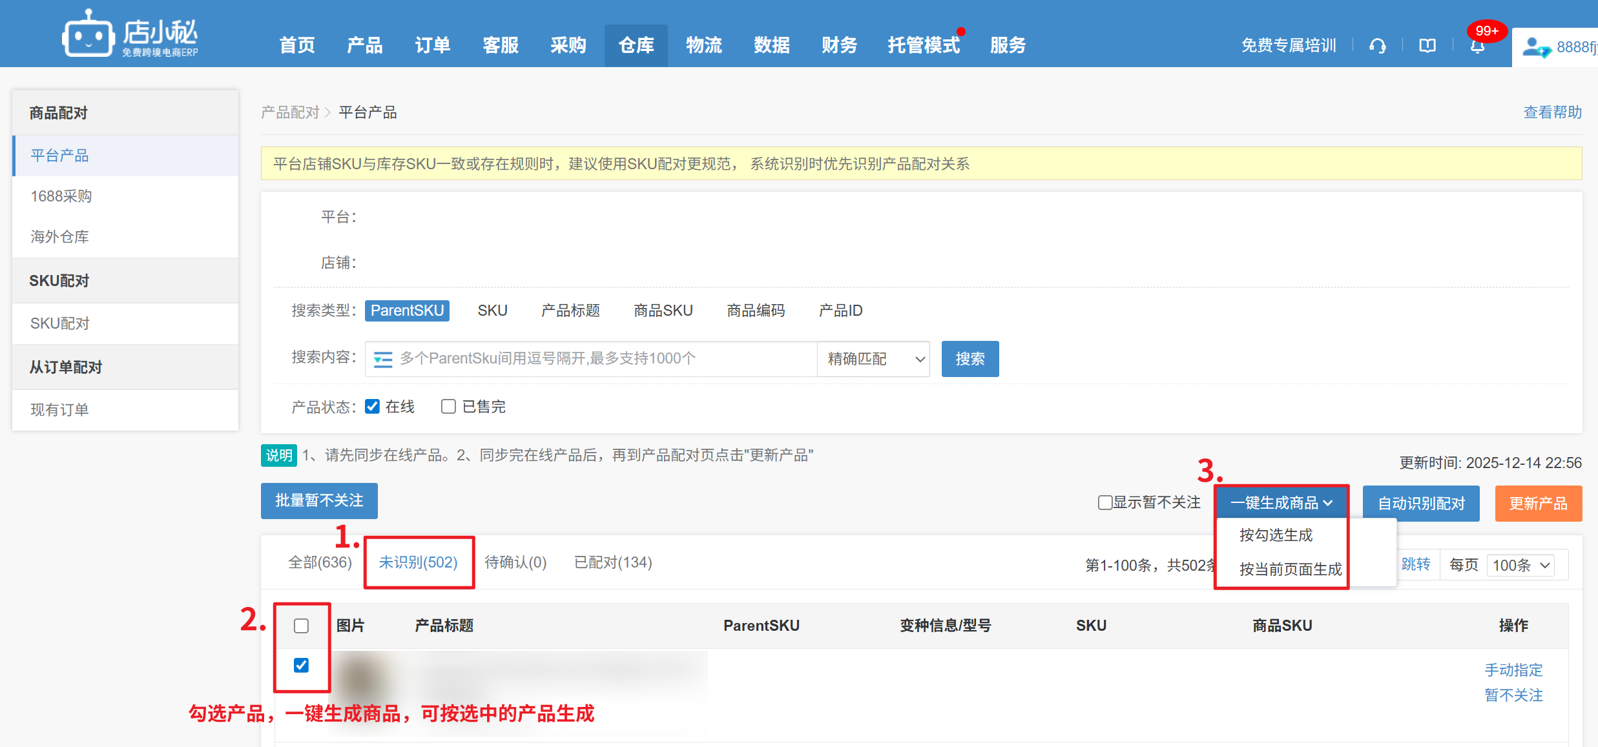This screenshot has height=747, width=1598.
Task: Click the blurred product thumbnail image
Action: pyautogui.click(x=362, y=678)
